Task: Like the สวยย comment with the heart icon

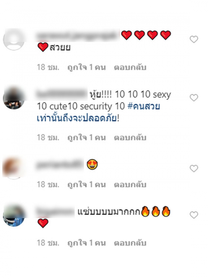Action: point(194,39)
